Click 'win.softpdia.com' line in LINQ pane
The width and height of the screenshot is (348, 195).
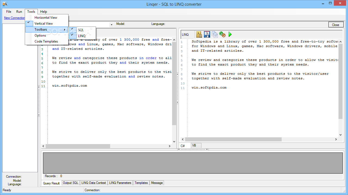tap(209, 88)
